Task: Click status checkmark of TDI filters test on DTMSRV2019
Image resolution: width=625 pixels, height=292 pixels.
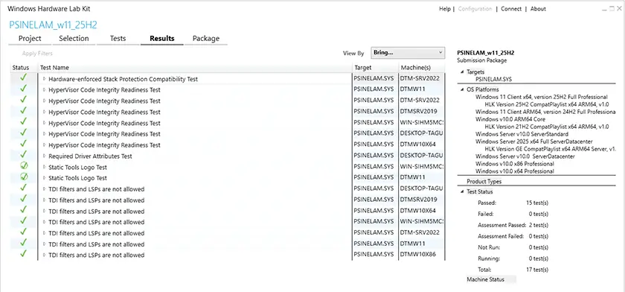Action: (23, 199)
